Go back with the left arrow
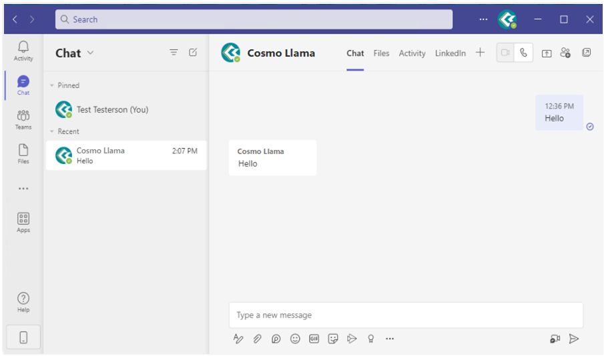This screenshot has height=356, width=604. (x=15, y=19)
